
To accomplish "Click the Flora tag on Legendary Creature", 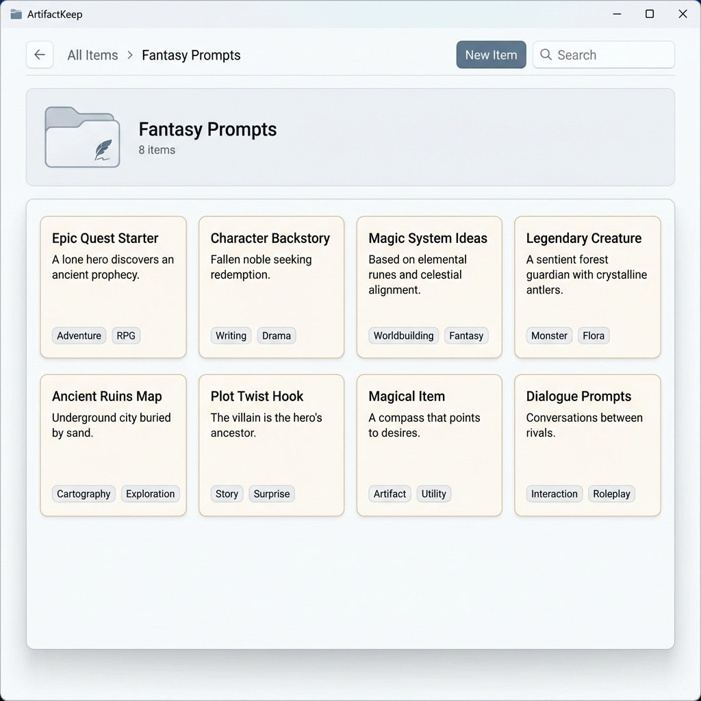I will pos(593,335).
